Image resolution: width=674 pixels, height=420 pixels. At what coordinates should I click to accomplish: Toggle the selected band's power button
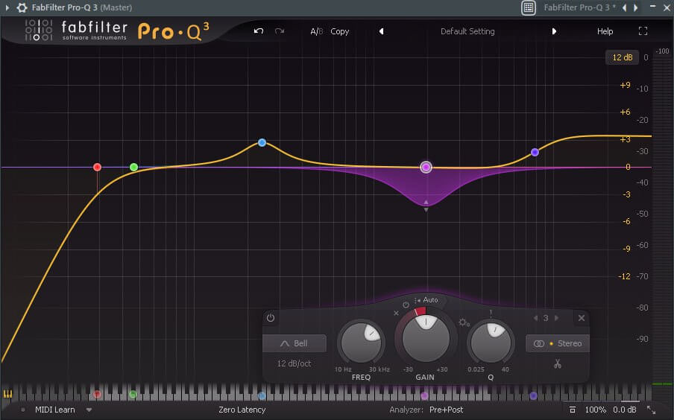point(271,318)
